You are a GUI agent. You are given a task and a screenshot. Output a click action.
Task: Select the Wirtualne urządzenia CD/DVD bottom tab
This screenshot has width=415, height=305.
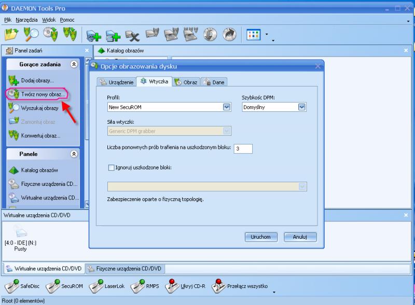[x=44, y=269]
